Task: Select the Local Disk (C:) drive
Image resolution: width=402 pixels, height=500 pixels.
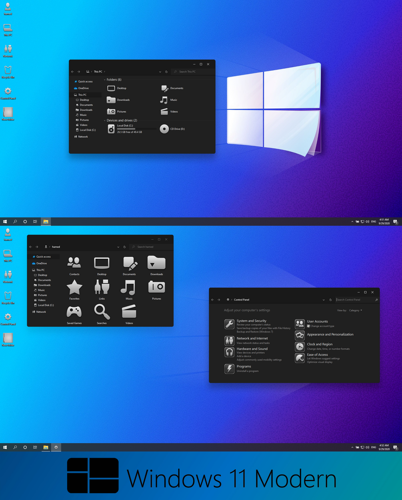Action: [x=132, y=129]
